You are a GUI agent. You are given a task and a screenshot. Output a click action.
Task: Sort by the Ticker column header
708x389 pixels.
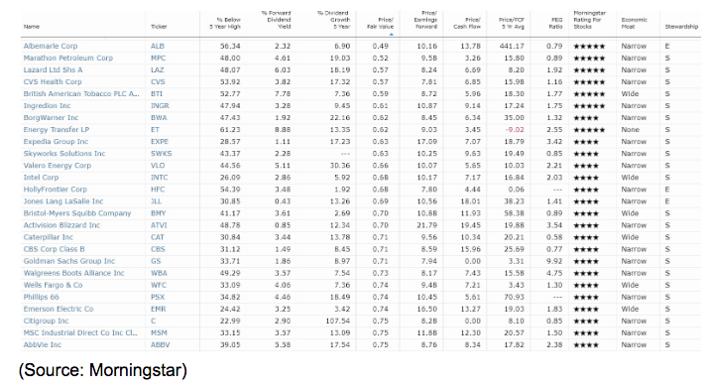[159, 27]
